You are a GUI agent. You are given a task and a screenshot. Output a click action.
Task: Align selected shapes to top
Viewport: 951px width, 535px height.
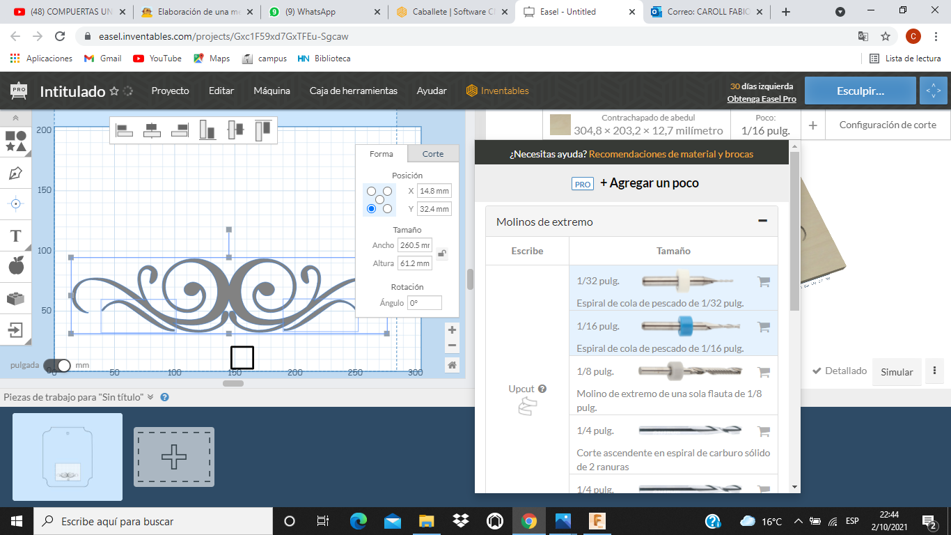click(x=262, y=130)
